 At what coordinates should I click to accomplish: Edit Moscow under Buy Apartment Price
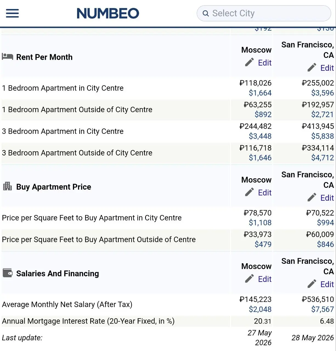click(265, 193)
